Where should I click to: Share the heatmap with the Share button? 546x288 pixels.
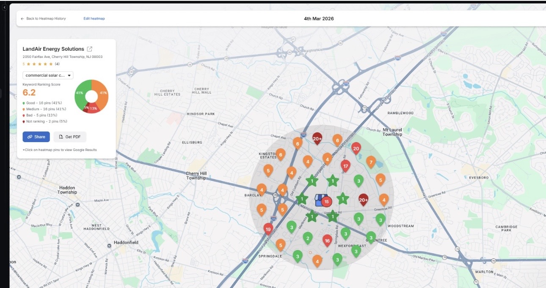[36, 137]
